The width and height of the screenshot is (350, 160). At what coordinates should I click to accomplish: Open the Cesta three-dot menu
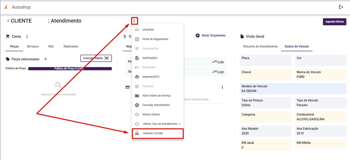tap(27, 37)
